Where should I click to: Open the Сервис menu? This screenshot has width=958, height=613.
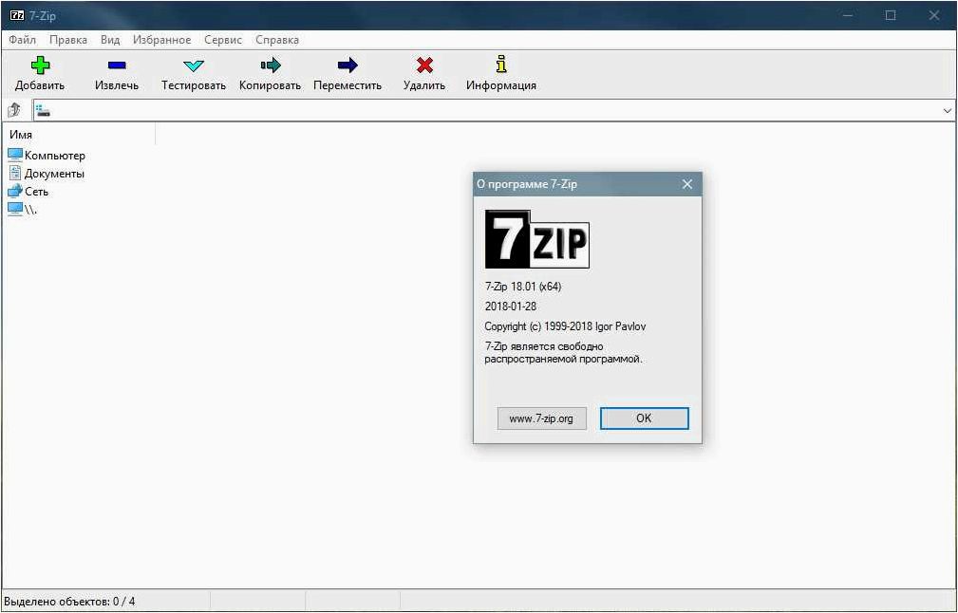[223, 40]
